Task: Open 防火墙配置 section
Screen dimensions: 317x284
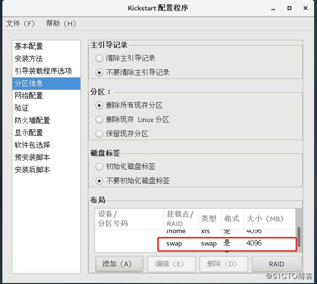Action: (x=46, y=120)
